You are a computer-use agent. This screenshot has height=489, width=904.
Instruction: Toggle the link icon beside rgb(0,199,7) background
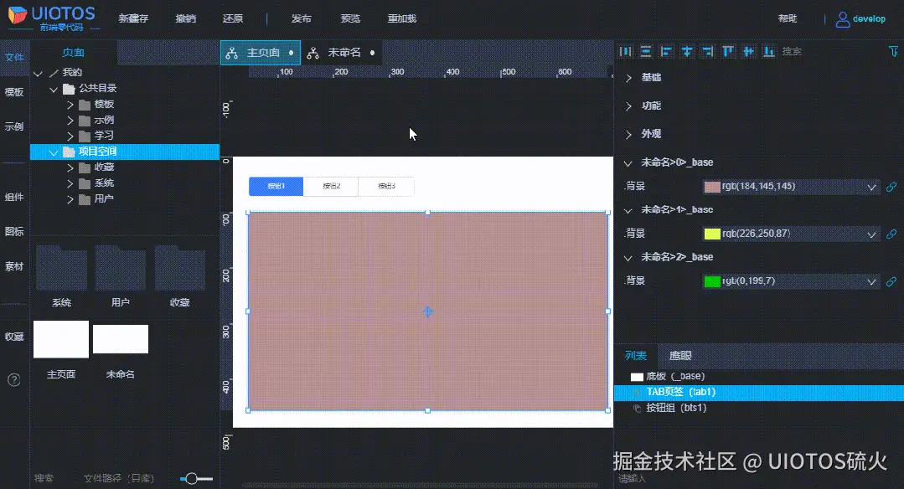892,281
